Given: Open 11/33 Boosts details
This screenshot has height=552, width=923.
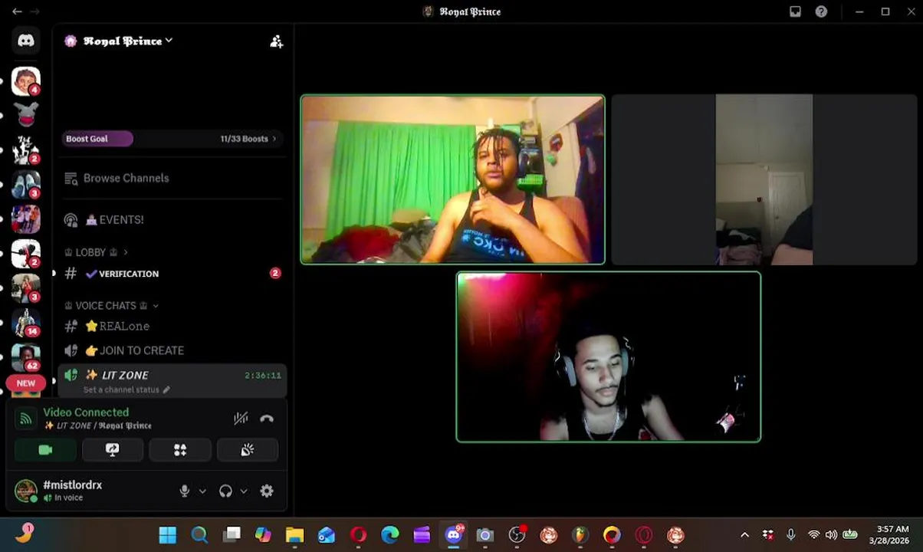Looking at the screenshot, I should click(248, 139).
